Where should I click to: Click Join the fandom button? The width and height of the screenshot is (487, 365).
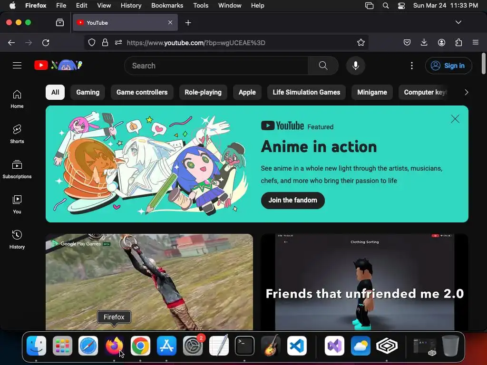(292, 200)
